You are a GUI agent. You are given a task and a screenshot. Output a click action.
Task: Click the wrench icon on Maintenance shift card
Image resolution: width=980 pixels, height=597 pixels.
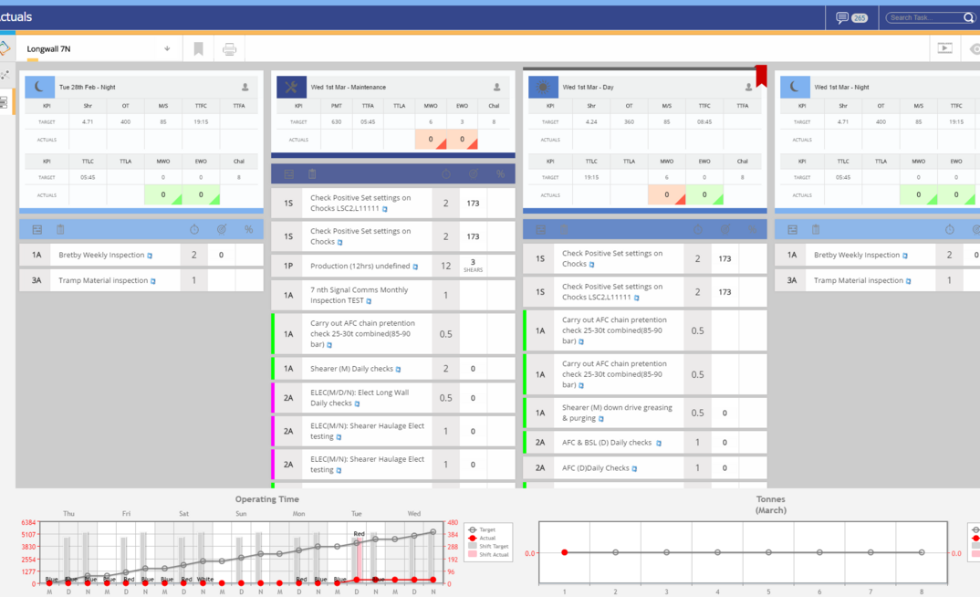[292, 87]
